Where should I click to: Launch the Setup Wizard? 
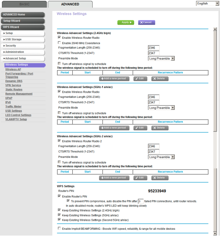pyautogui.click(x=23, y=21)
